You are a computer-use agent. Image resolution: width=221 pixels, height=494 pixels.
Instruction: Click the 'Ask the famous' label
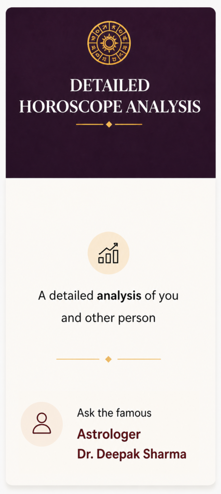tap(114, 413)
